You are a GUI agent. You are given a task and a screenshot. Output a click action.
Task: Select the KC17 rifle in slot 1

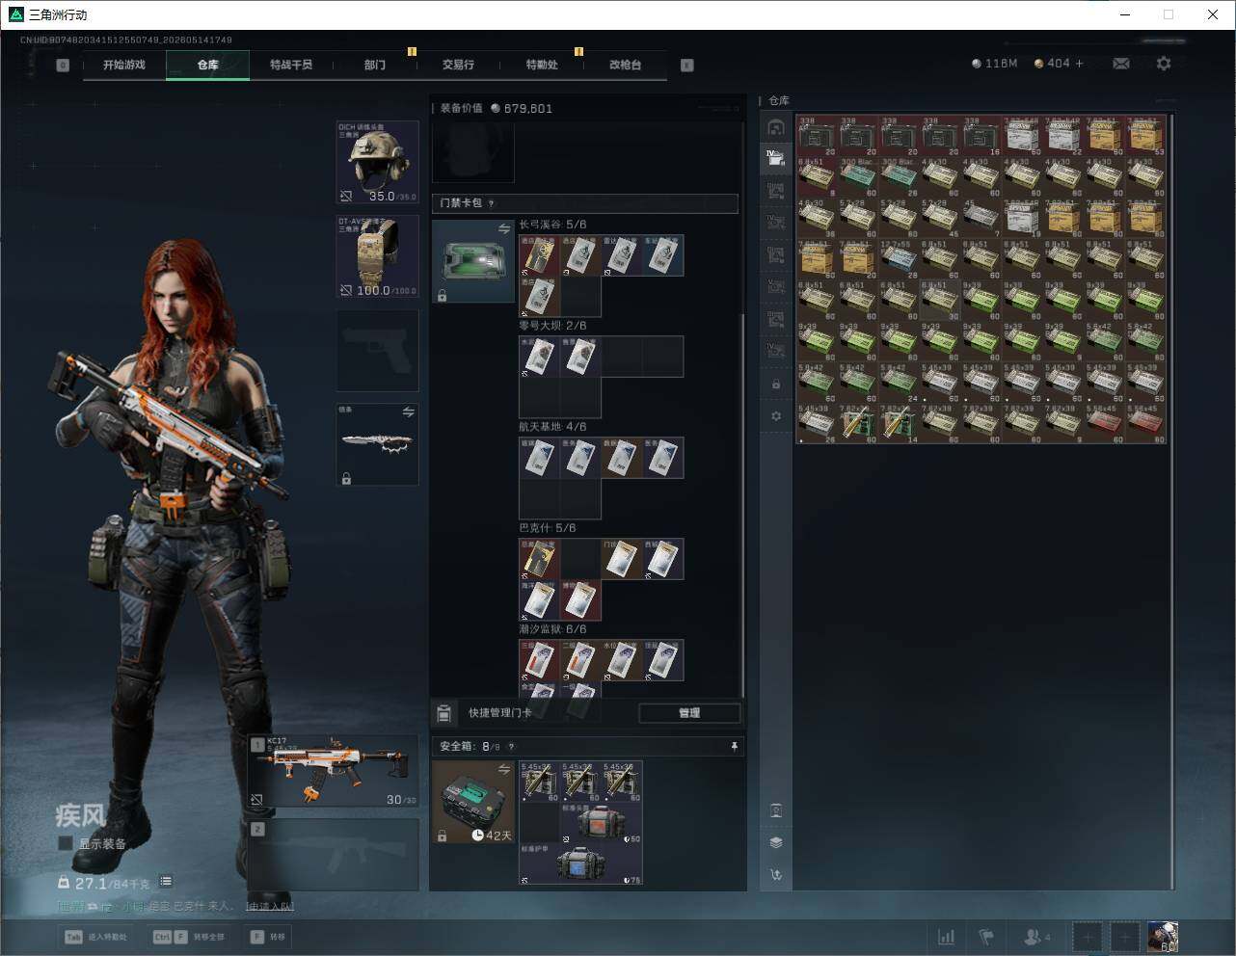[334, 771]
